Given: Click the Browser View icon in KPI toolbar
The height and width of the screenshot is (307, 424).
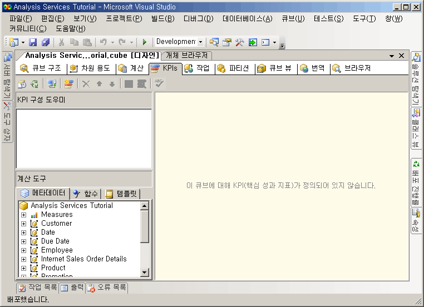Looking at the screenshot, I should 142,84.
